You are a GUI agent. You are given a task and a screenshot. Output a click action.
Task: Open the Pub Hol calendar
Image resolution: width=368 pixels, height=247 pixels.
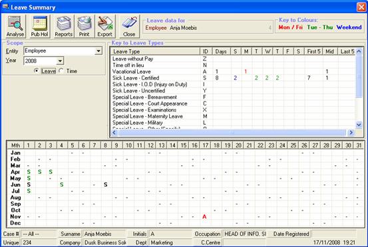[x=40, y=26]
